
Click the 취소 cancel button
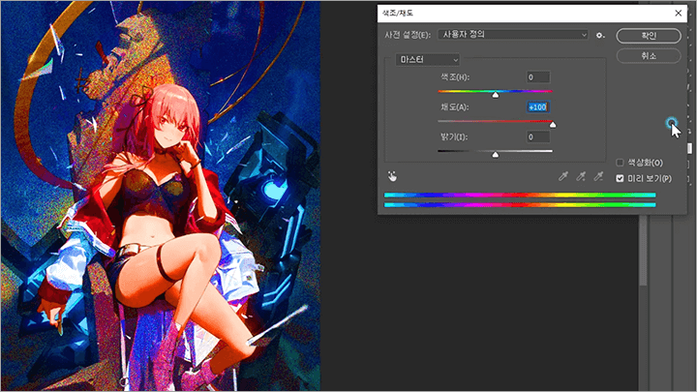[648, 56]
